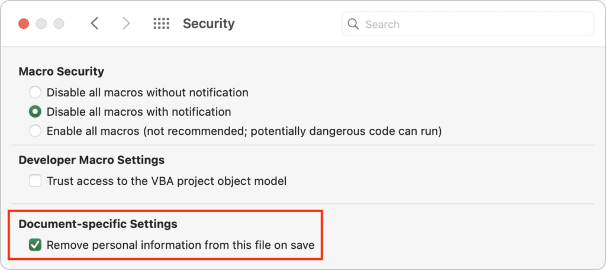The height and width of the screenshot is (270, 606).
Task: Select Disable all macros with notification radio button
Action: click(36, 111)
